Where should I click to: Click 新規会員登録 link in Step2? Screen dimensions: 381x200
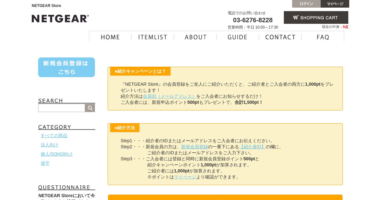(195, 147)
